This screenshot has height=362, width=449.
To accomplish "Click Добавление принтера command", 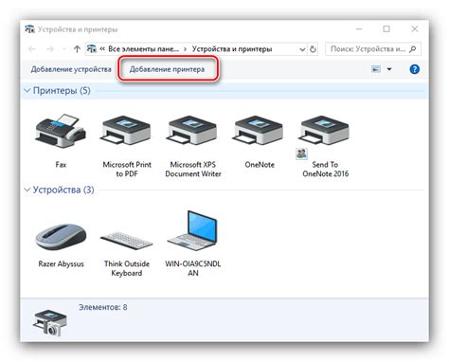I will pyautogui.click(x=167, y=69).
